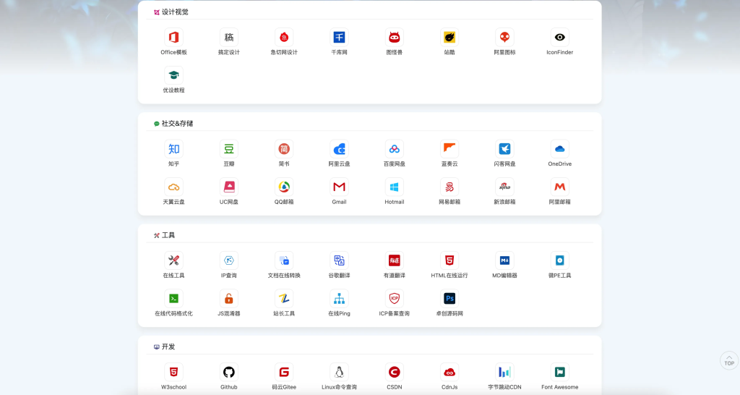Open the Office模板 site icon
Image resolution: width=740 pixels, height=395 pixels.
173,38
